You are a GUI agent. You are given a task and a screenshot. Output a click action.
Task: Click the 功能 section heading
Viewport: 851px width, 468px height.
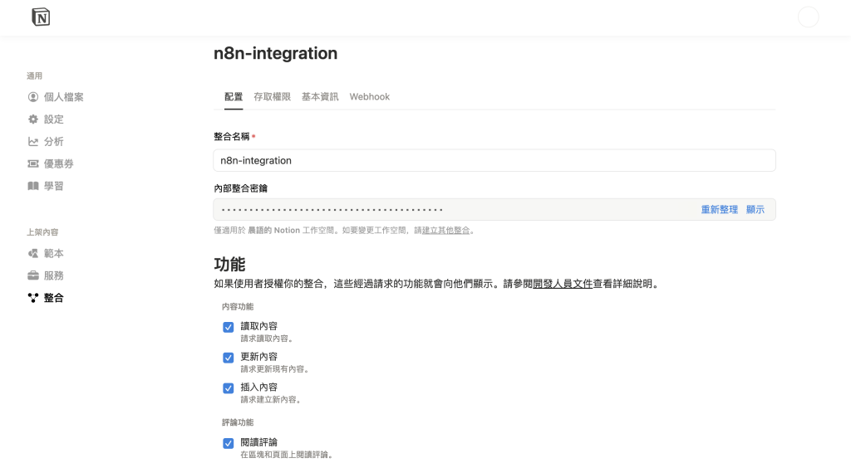(229, 265)
